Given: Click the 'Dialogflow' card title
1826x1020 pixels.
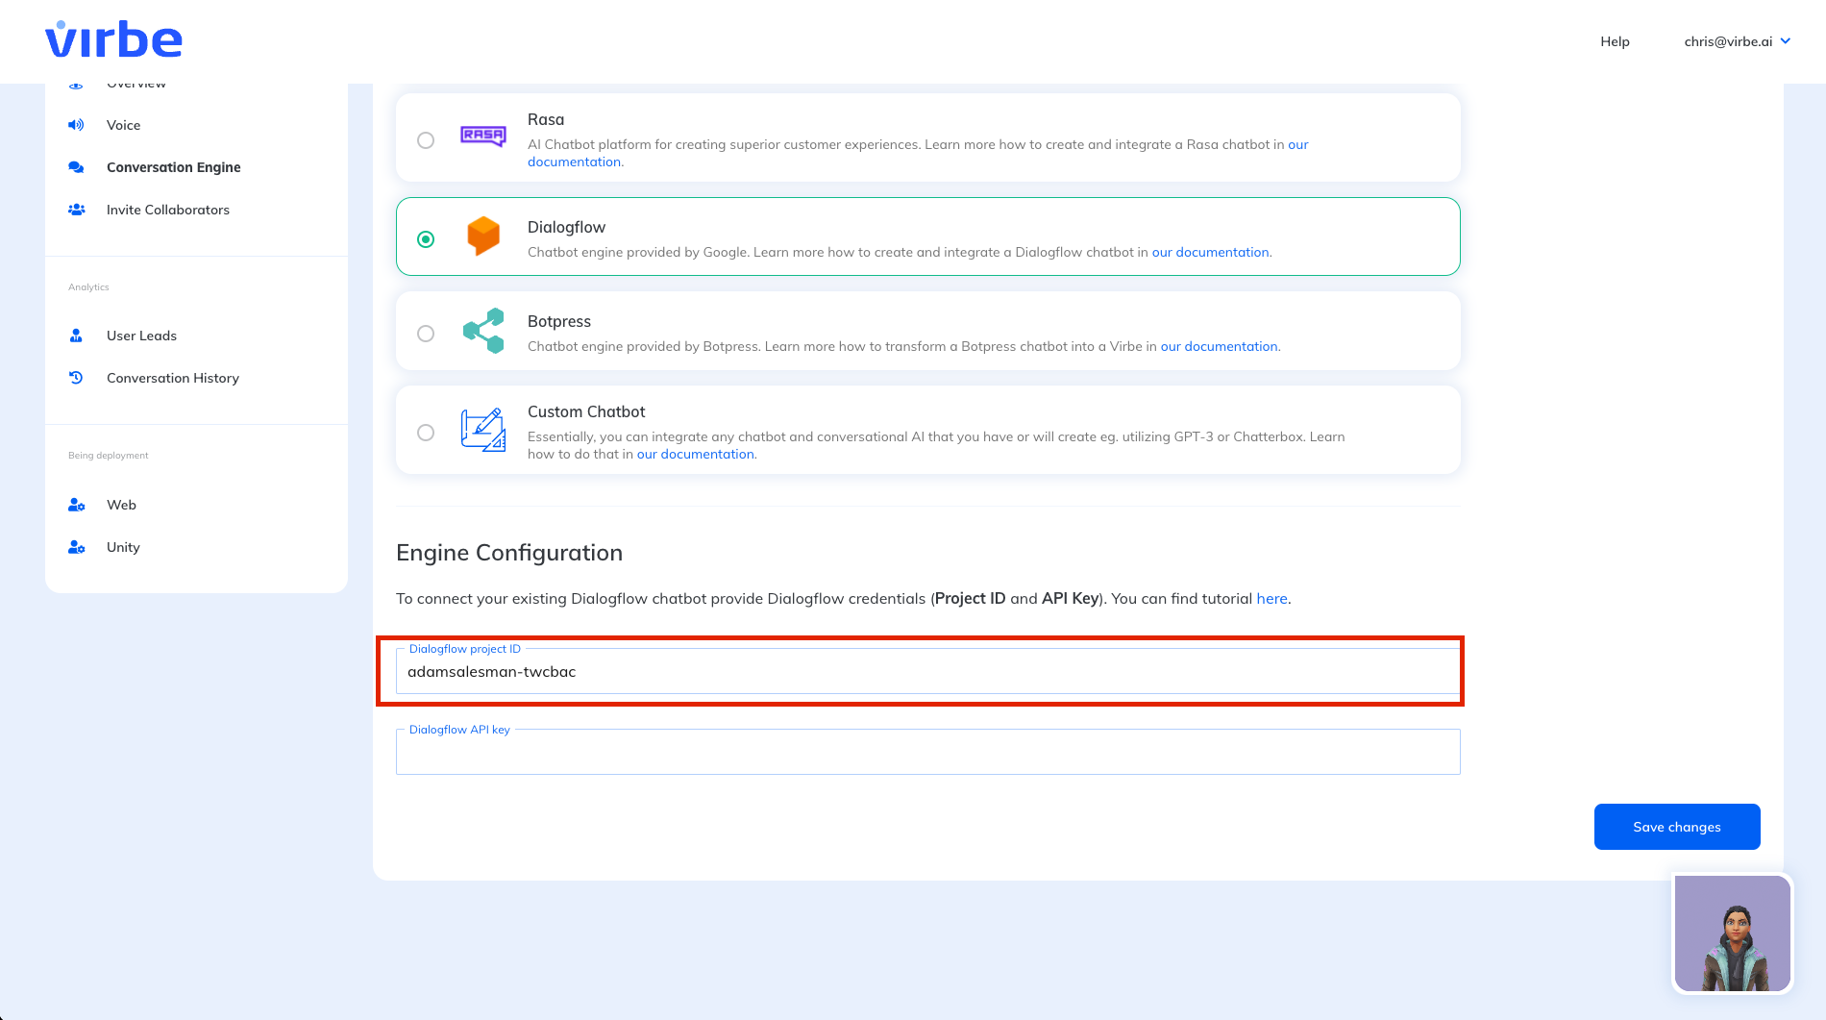Looking at the screenshot, I should [566, 227].
